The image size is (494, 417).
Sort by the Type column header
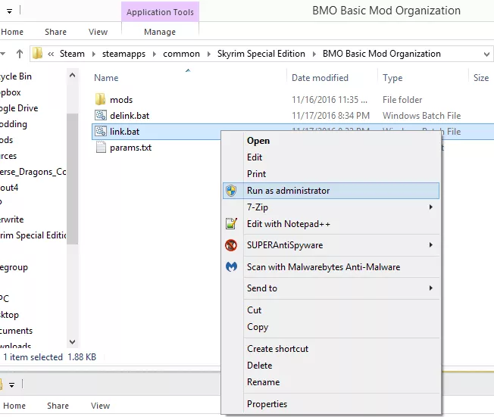392,78
